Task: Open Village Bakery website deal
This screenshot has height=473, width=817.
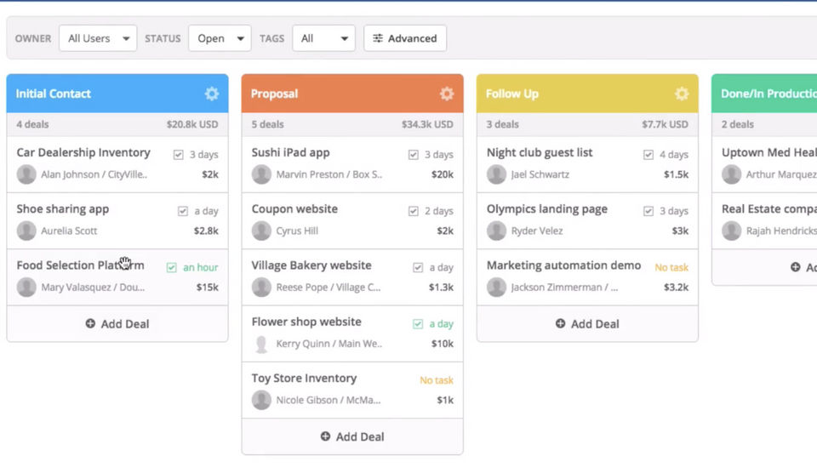Action: [311, 265]
